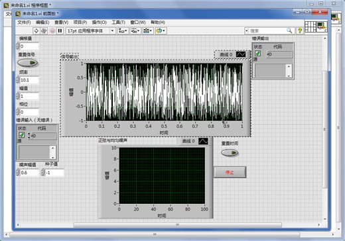This screenshot has width=345, height=241.
Task: Open the Align Objects dropdown
Action: coord(123,30)
